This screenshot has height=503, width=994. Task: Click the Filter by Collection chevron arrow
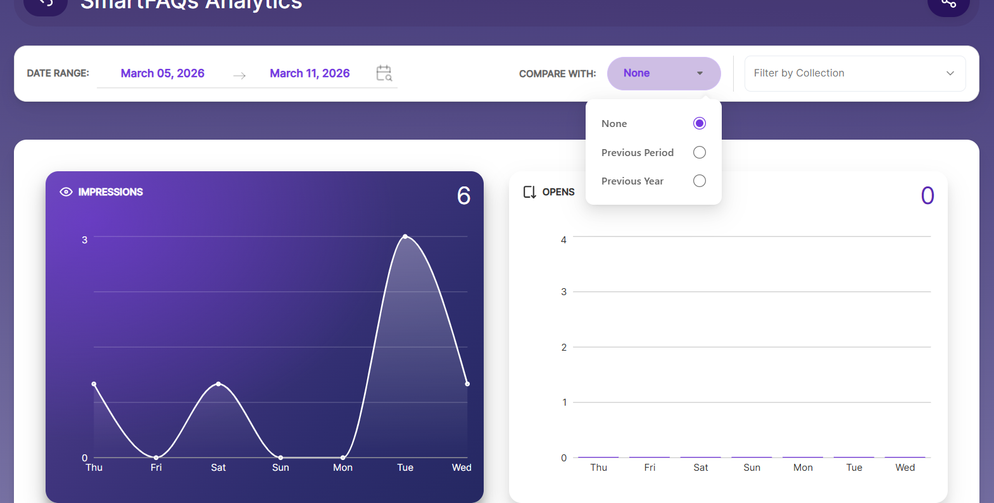click(950, 73)
